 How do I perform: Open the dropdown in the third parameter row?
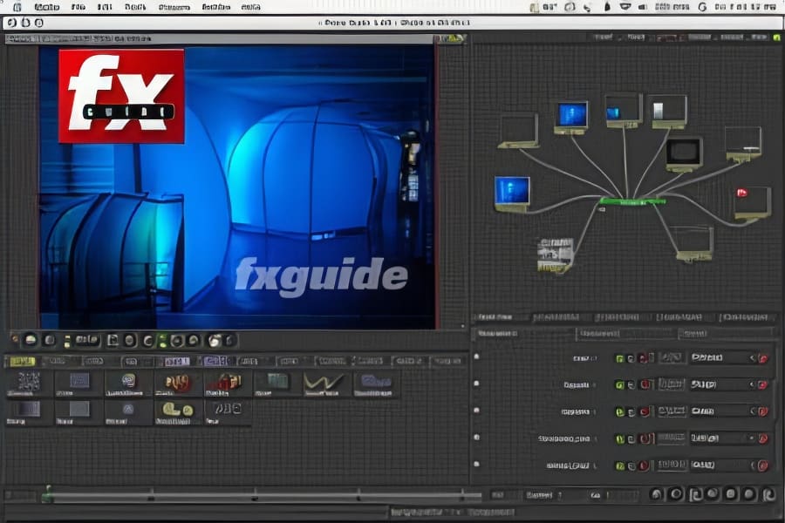coord(723,411)
